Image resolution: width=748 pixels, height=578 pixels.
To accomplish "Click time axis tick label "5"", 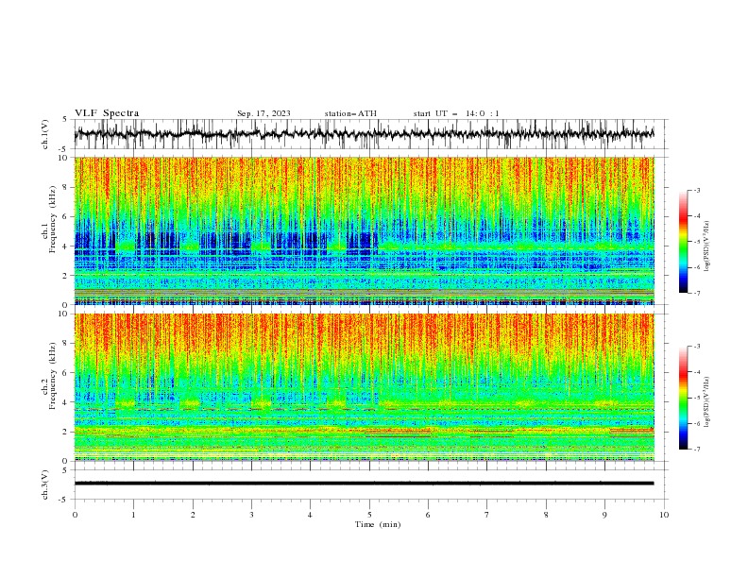I will click(369, 515).
